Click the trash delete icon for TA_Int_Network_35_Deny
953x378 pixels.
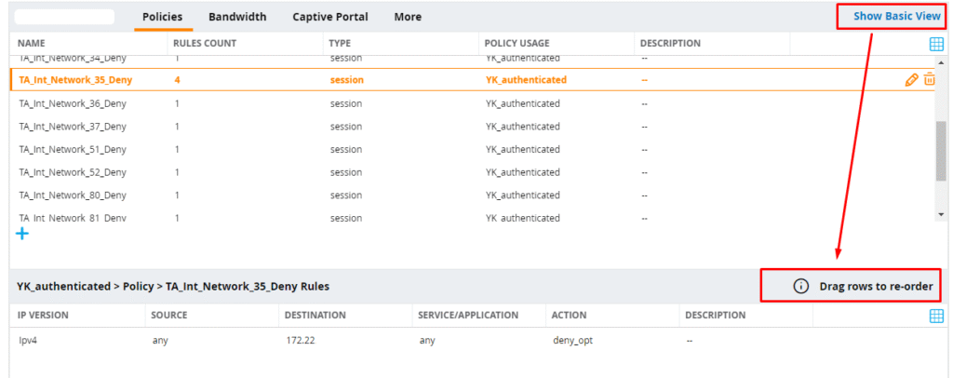[x=929, y=80]
